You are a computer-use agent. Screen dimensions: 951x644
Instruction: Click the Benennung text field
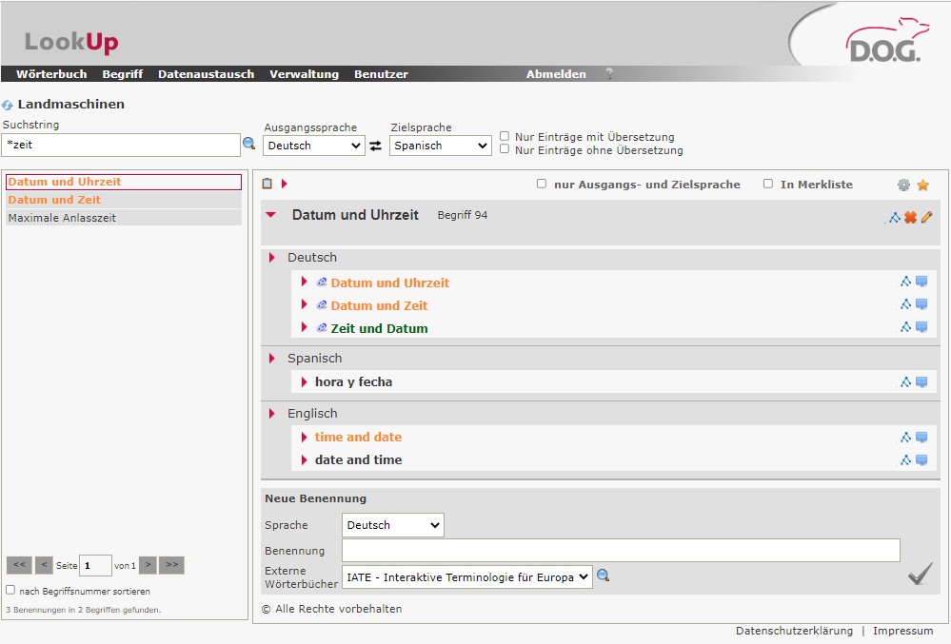[x=620, y=551]
